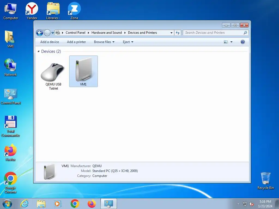
Task: Open the Yandex desktop shortcut
Action: (x=32, y=11)
